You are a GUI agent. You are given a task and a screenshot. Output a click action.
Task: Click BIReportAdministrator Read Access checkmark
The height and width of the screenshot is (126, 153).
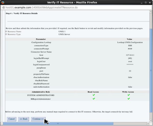click(x=94, y=99)
